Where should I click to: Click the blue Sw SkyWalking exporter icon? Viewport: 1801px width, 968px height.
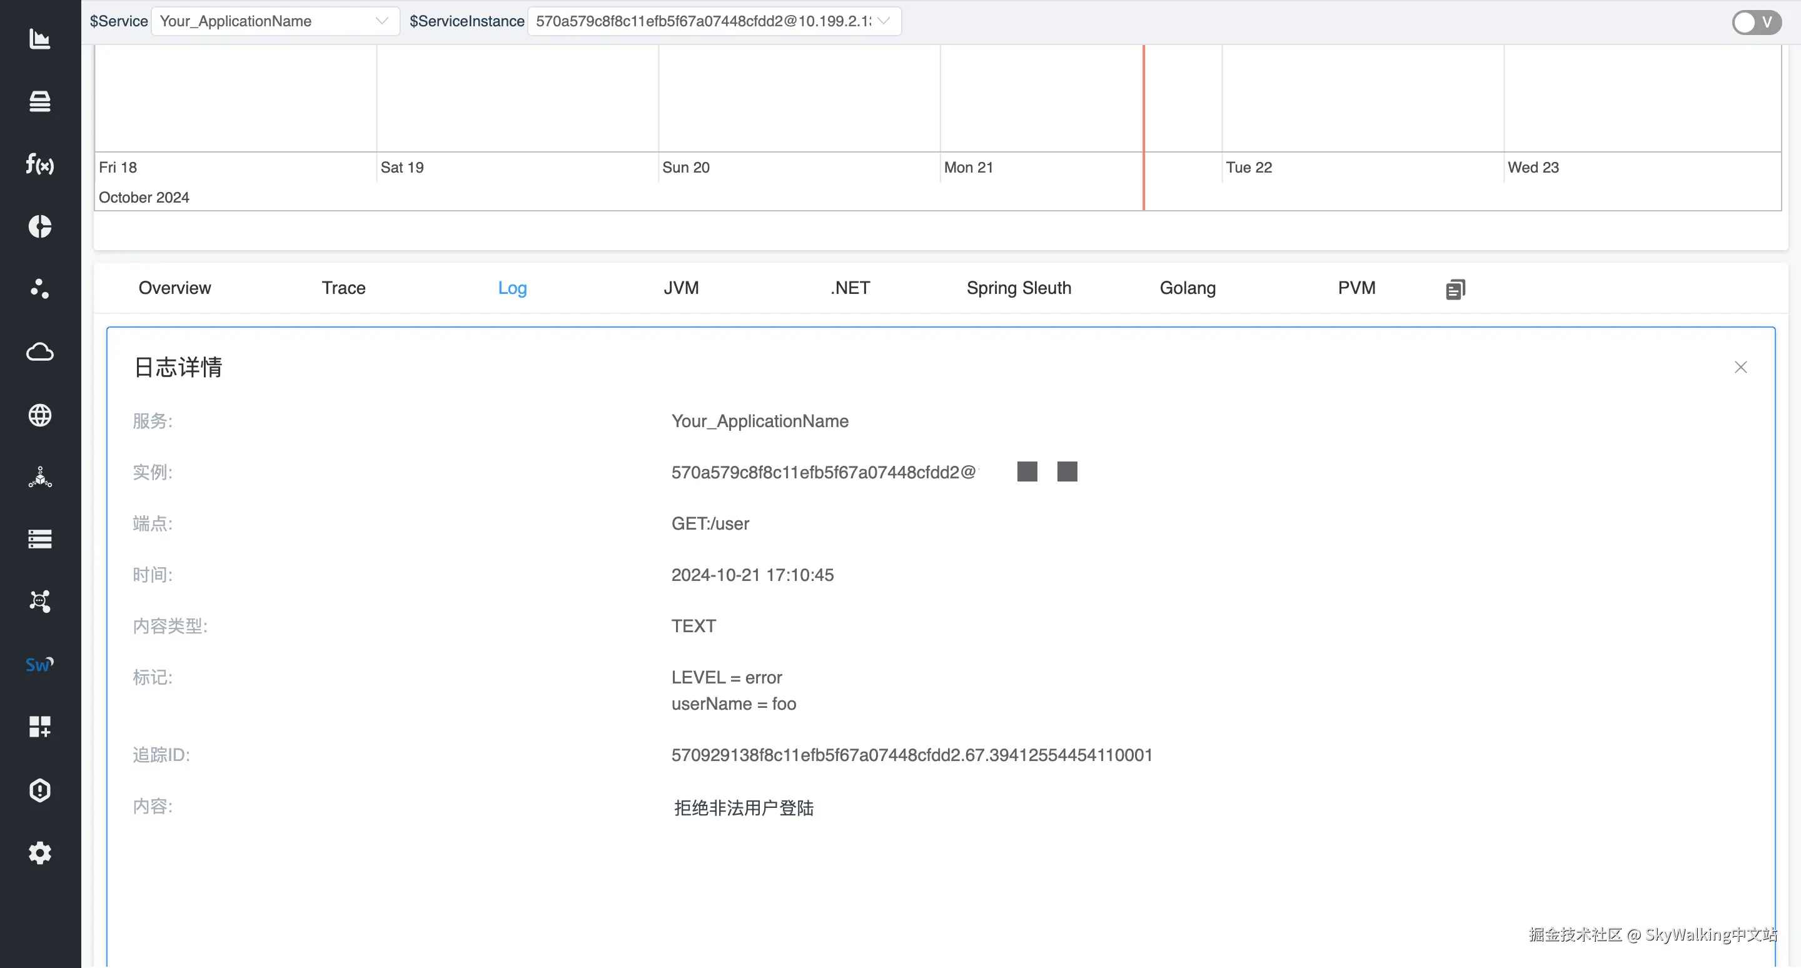(x=40, y=664)
